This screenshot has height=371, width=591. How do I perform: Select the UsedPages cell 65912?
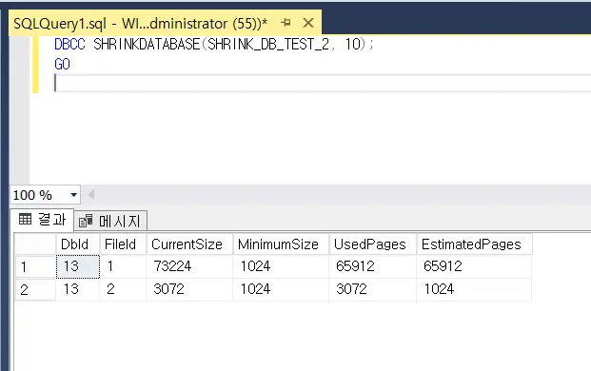373,266
